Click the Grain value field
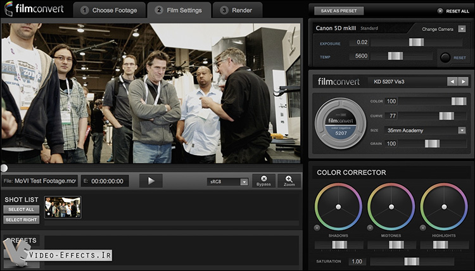Screen dimensions: 475x271 [391, 144]
